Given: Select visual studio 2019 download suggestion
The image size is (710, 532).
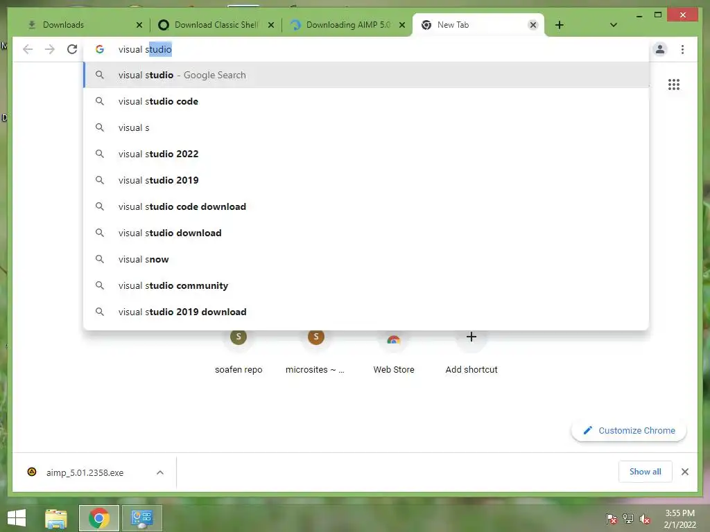Looking at the screenshot, I should (366, 312).
